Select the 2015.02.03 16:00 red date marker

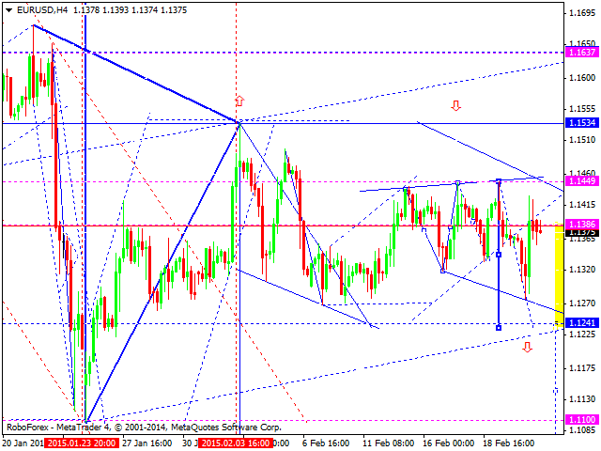coord(239,443)
